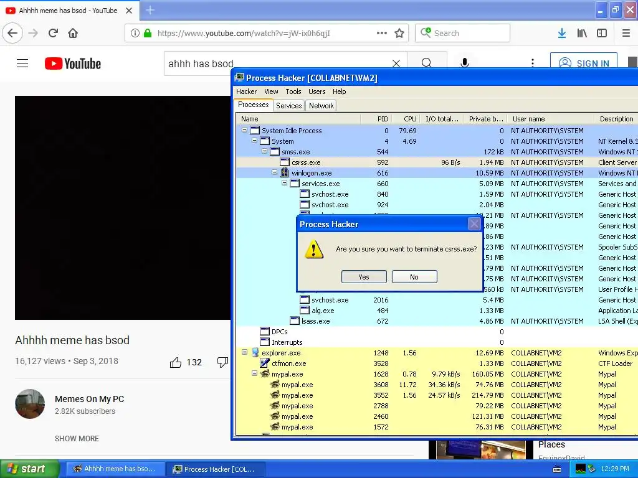The image size is (638, 478).
Task: Open the browser hamburger menu
Action: coord(626,33)
